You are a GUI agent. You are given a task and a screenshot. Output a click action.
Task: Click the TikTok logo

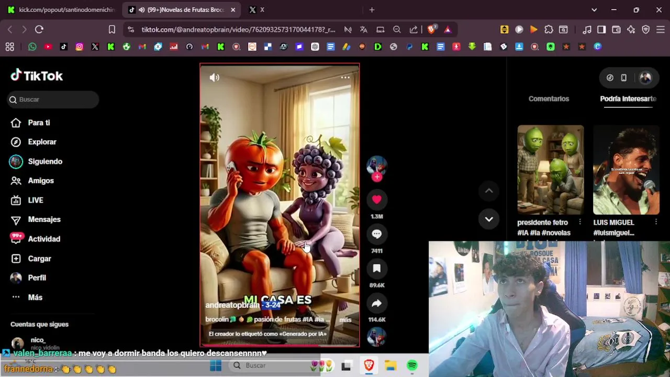click(x=37, y=76)
